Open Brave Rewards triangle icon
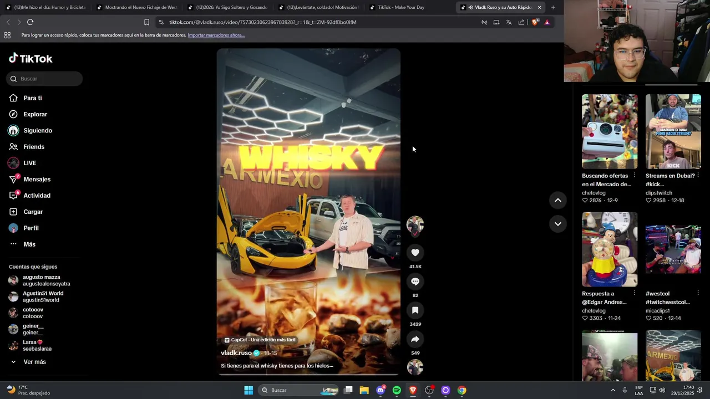Image resolution: width=710 pixels, height=399 pixels. 547,22
